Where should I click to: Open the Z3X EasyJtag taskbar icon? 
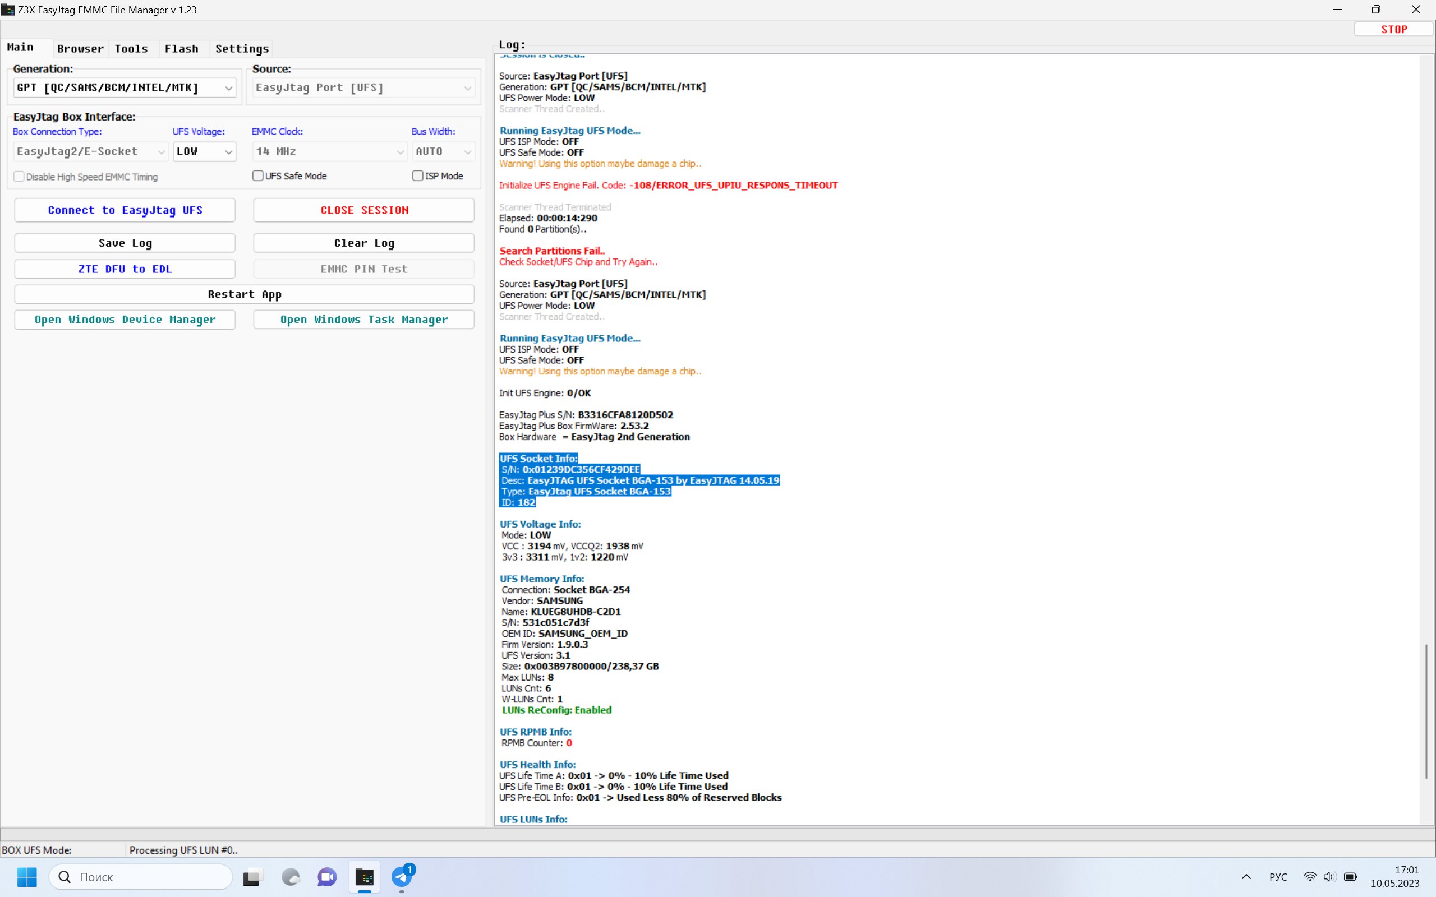[x=365, y=876]
